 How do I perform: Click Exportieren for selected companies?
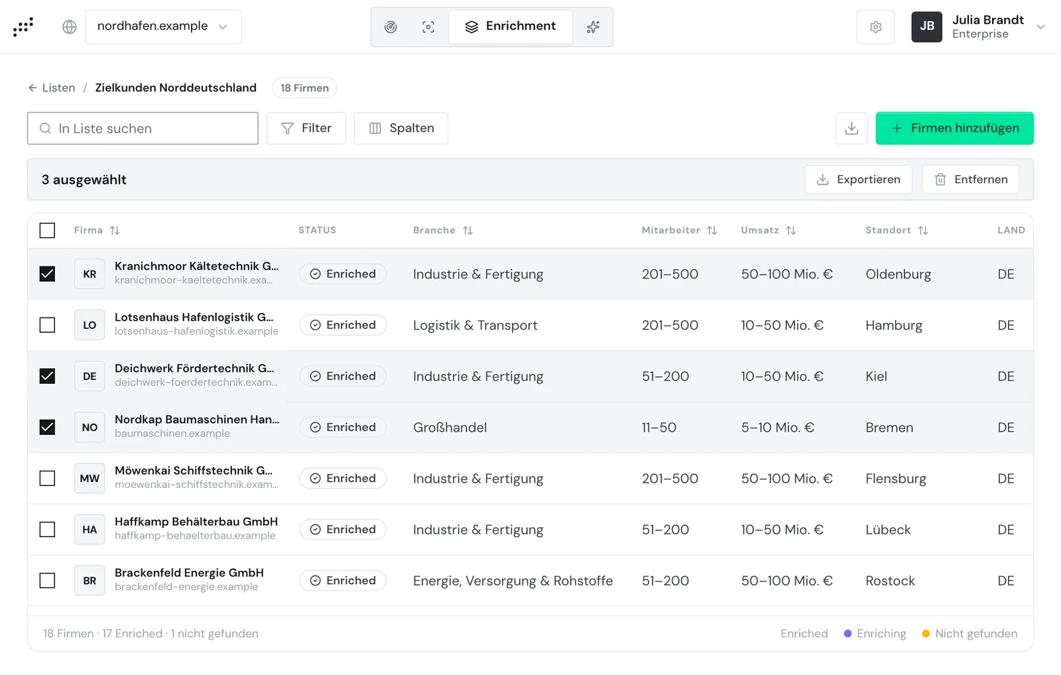858,179
